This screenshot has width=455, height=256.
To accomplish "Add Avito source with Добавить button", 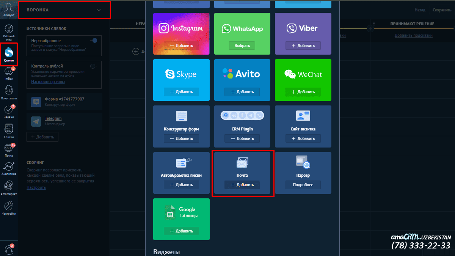I will pyautogui.click(x=242, y=92).
